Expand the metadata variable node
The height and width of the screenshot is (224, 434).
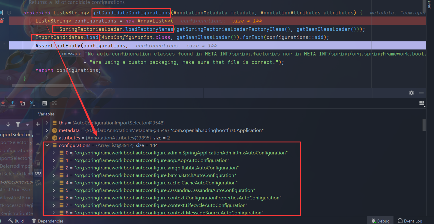coord(47,130)
